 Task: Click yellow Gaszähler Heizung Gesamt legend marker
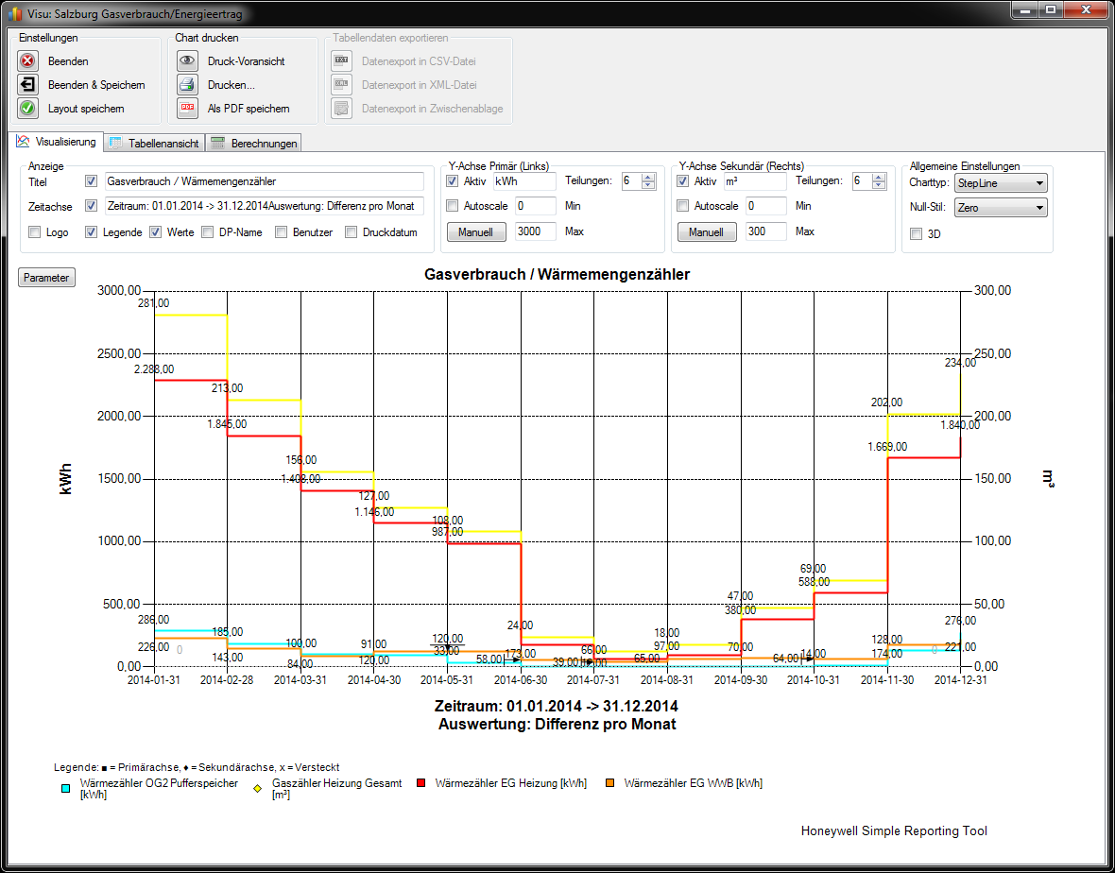point(258,788)
